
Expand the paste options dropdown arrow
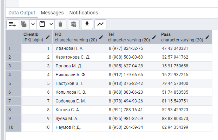pos(51,24)
